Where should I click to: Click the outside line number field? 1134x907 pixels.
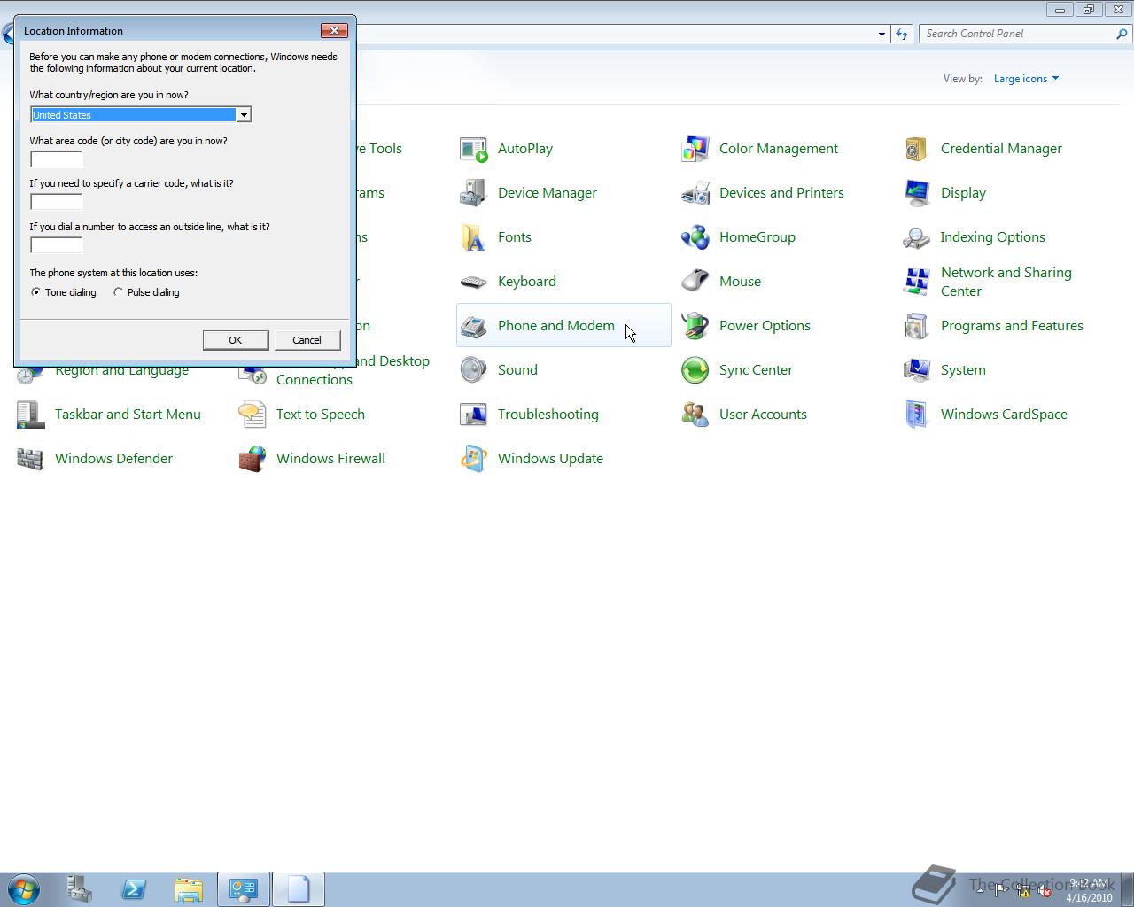click(x=57, y=245)
